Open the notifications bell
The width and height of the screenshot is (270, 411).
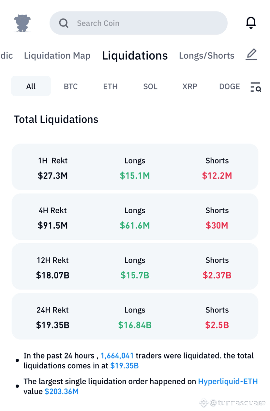click(251, 23)
